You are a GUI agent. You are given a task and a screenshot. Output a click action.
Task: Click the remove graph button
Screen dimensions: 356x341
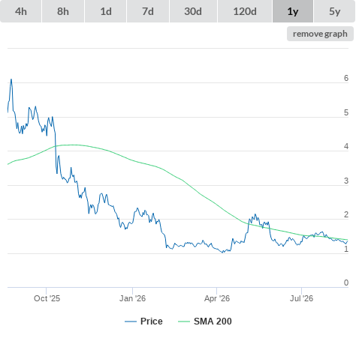[x=320, y=34]
